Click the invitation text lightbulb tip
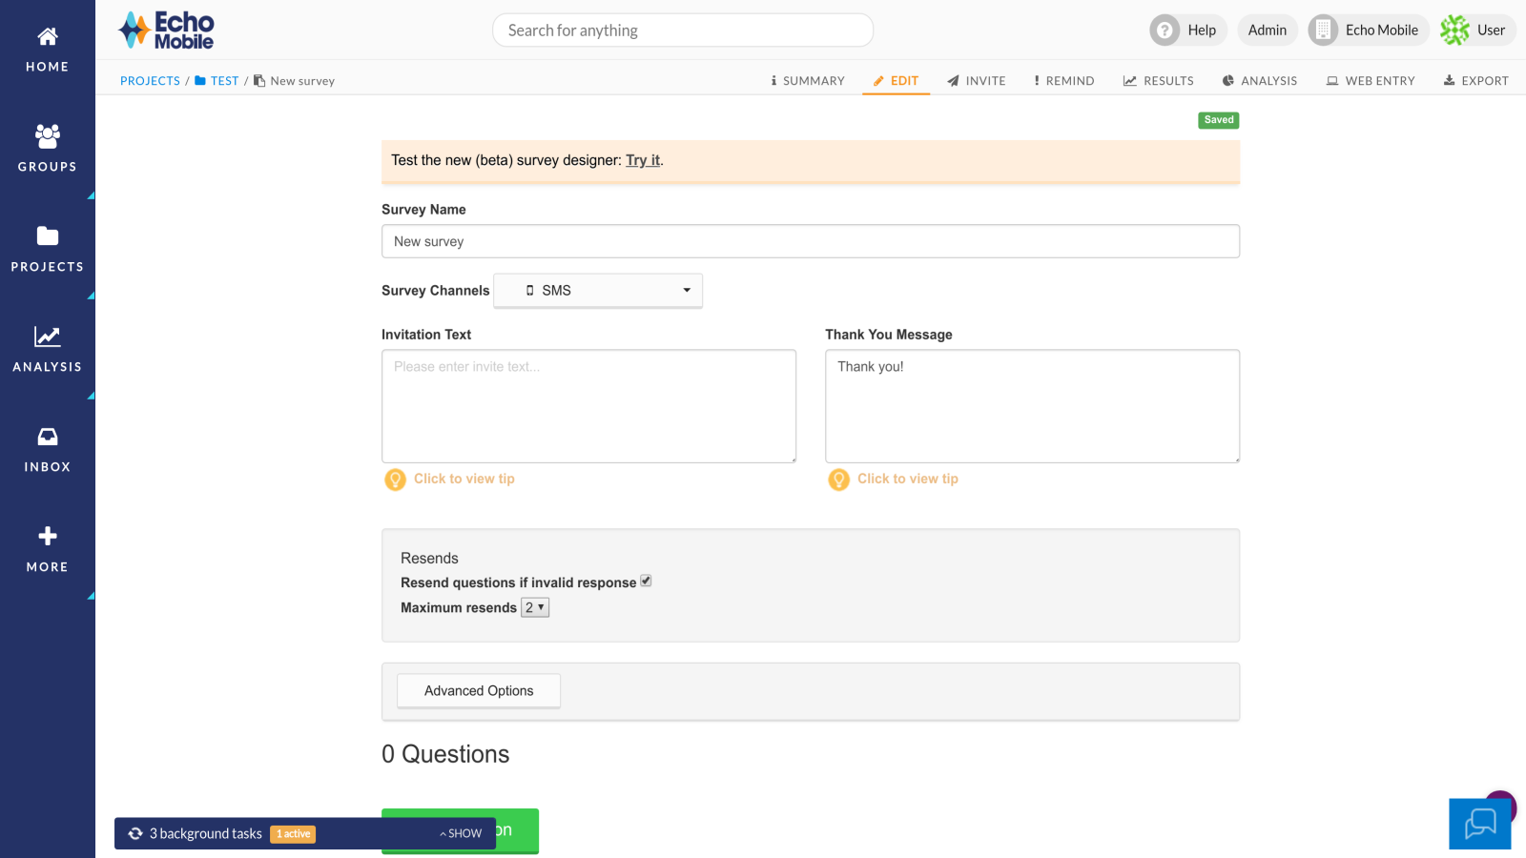The width and height of the screenshot is (1526, 858). pos(396,480)
